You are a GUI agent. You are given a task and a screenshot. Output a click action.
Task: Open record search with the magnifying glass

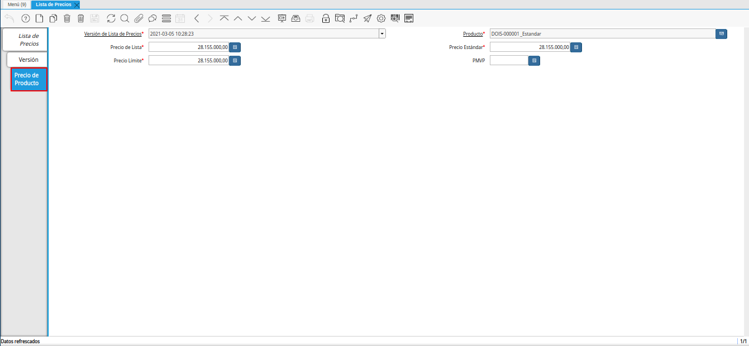point(125,18)
